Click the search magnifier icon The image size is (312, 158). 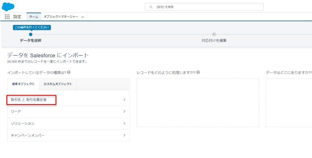click(x=151, y=7)
